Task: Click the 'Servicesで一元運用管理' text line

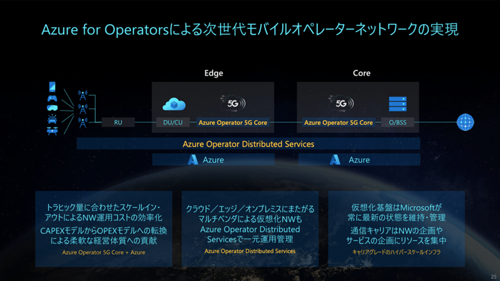Action: click(x=250, y=239)
